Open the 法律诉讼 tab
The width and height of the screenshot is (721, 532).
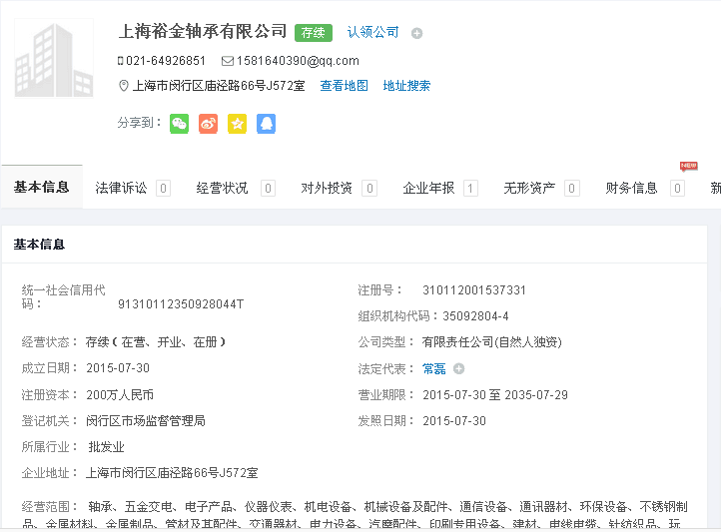121,188
